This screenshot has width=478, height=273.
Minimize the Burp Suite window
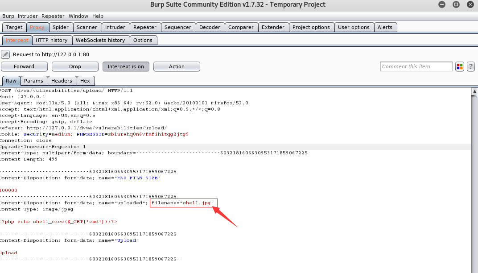coord(442,4)
